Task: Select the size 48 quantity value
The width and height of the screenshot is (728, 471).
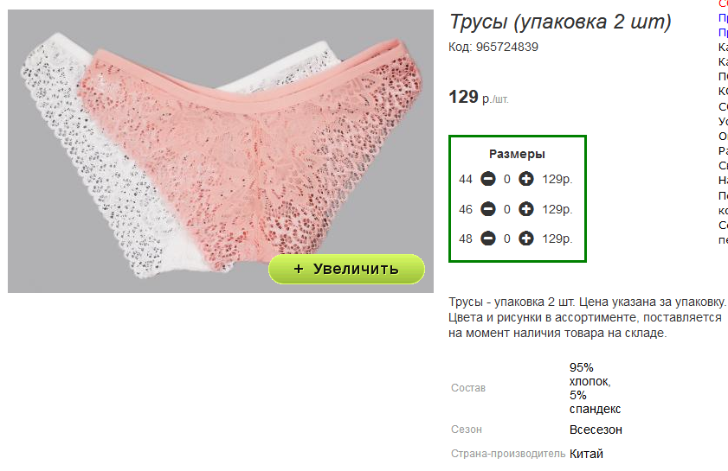Action: click(507, 239)
